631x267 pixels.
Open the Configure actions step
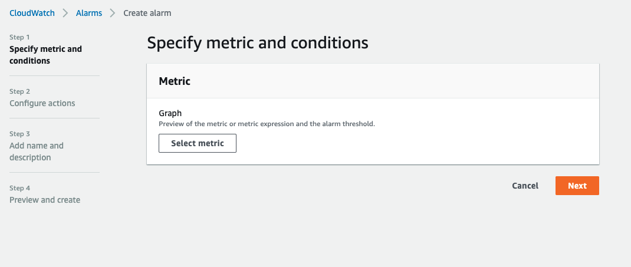[x=42, y=103]
